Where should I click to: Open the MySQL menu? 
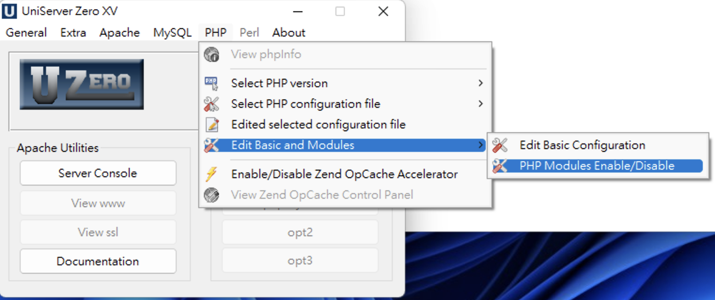172,33
